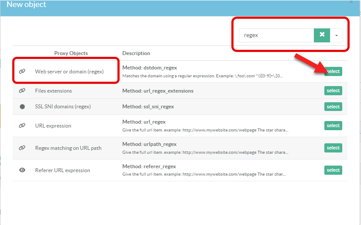Click the Proxy Objects column header

coord(71,53)
